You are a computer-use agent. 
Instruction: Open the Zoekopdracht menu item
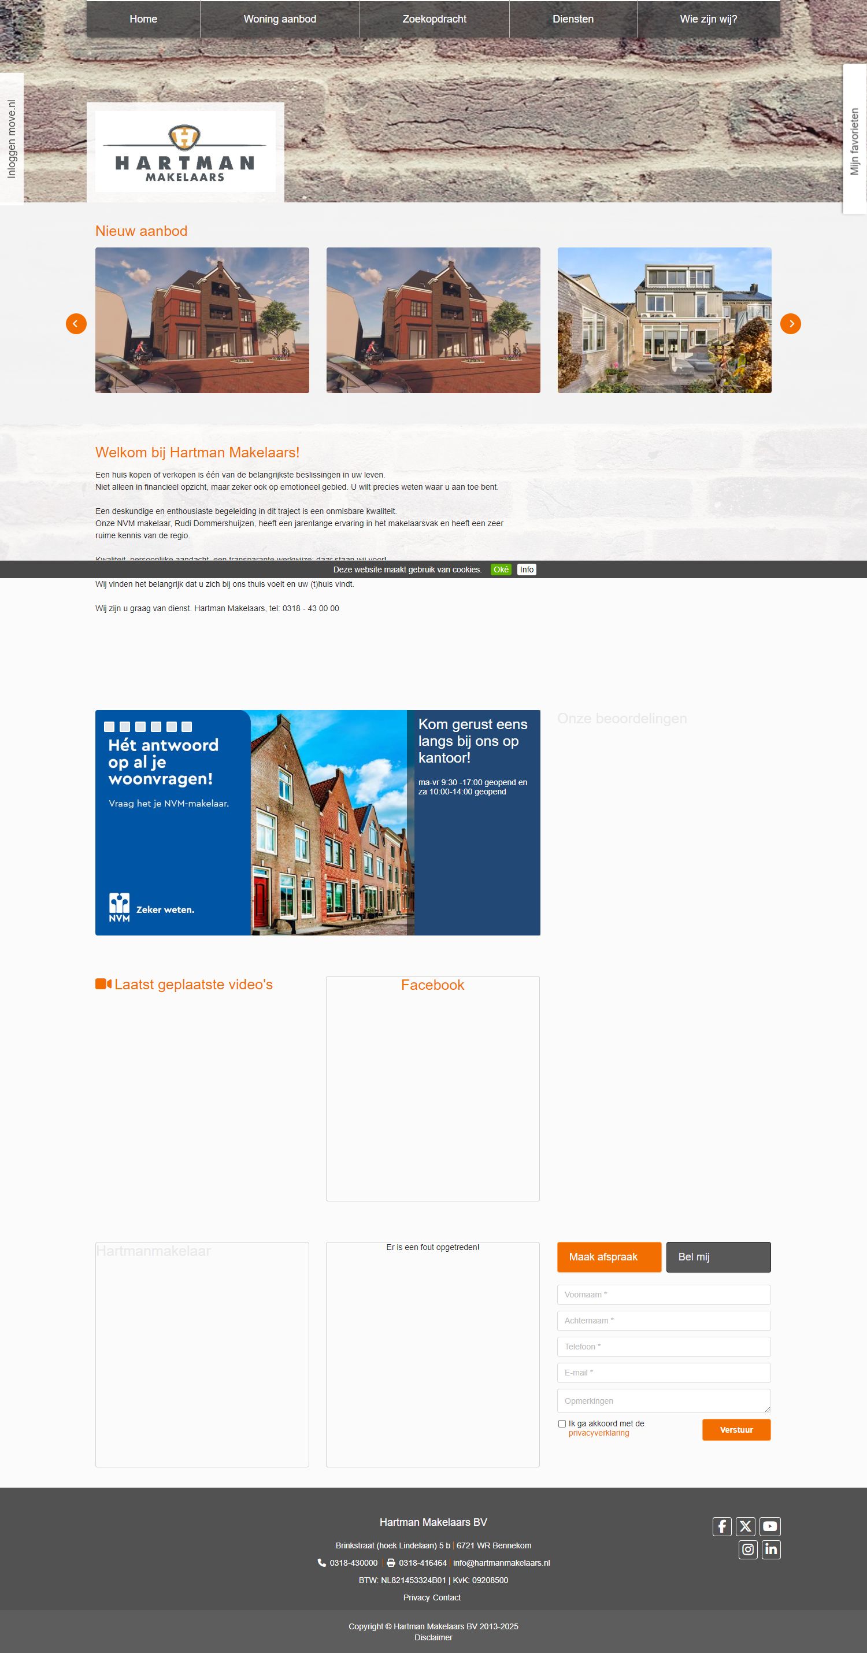click(435, 19)
